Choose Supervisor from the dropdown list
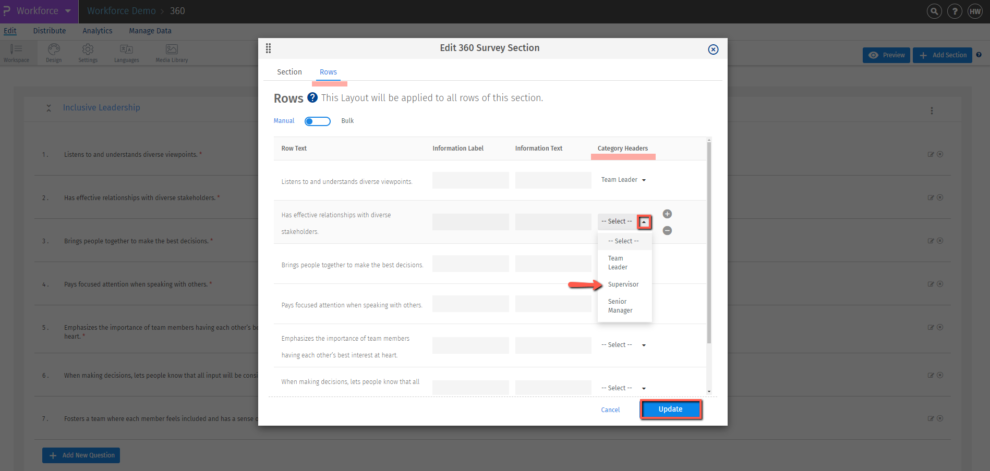Viewport: 990px width, 471px height. (x=623, y=284)
